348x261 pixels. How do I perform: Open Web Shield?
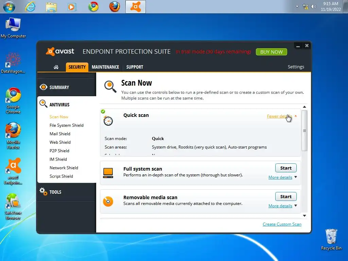pyautogui.click(x=60, y=142)
